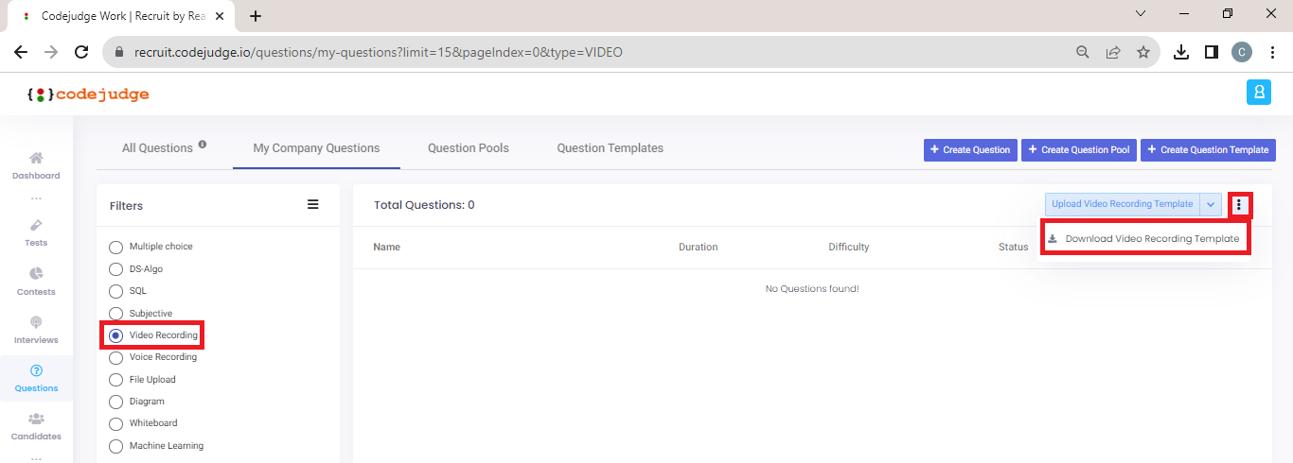Switch to Question Templates tab
This screenshot has width=1293, height=463.
click(x=610, y=148)
